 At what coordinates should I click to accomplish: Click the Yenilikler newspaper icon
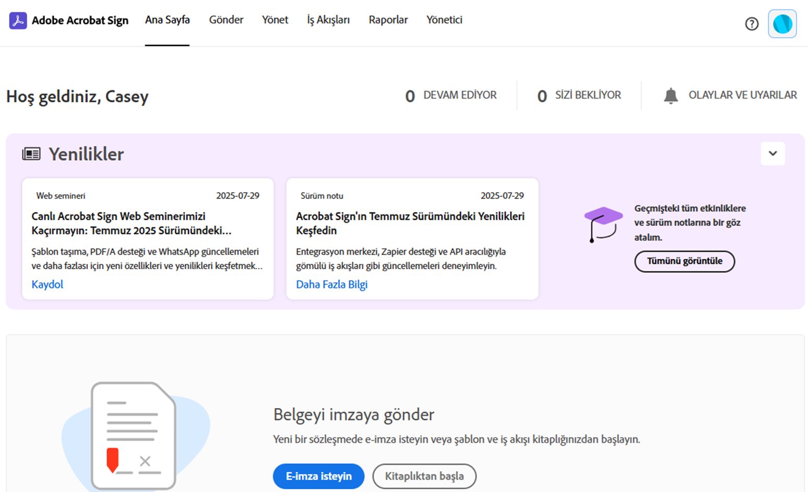(x=31, y=154)
